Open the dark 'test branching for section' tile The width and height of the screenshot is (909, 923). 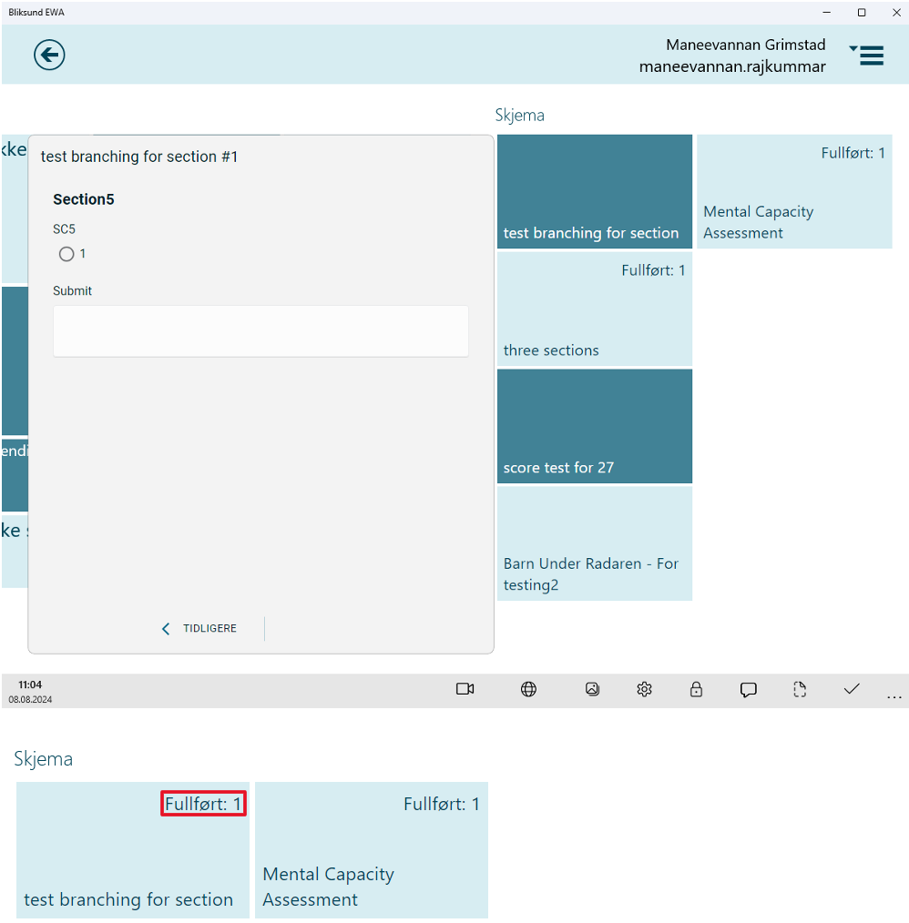click(x=595, y=191)
